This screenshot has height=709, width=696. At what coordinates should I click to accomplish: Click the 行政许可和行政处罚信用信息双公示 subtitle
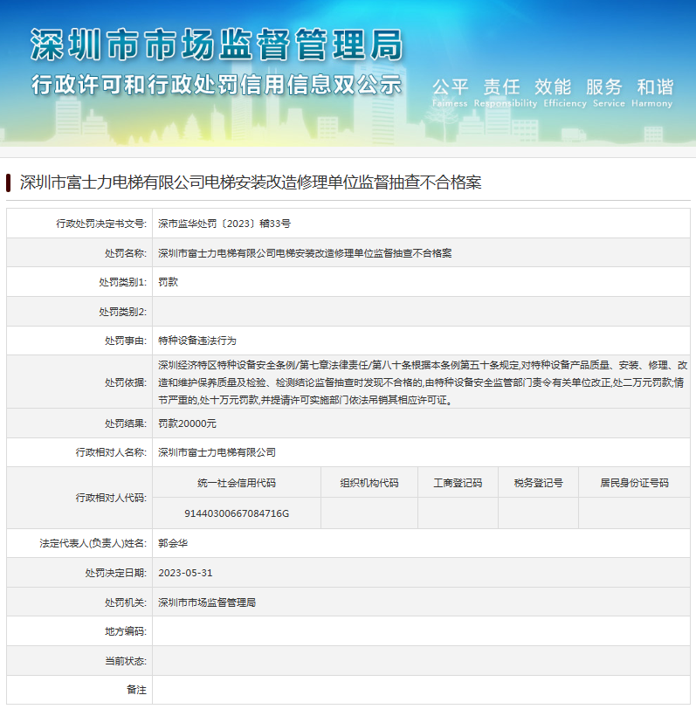(x=217, y=85)
